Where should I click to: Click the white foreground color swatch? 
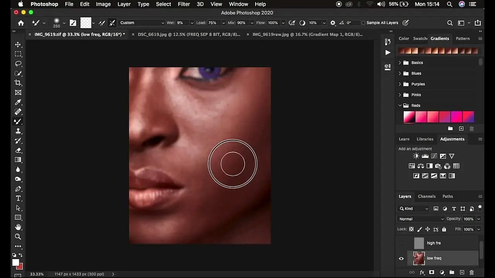tap(15, 263)
